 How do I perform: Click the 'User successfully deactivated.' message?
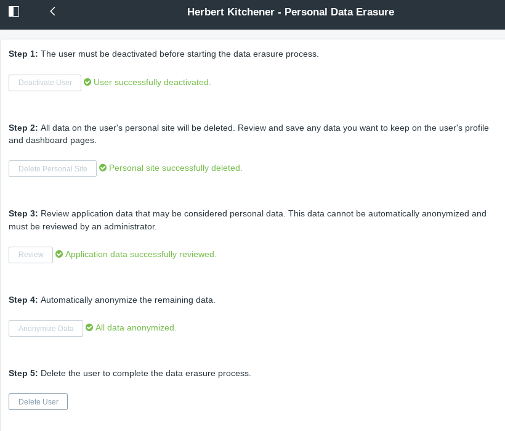pos(152,83)
